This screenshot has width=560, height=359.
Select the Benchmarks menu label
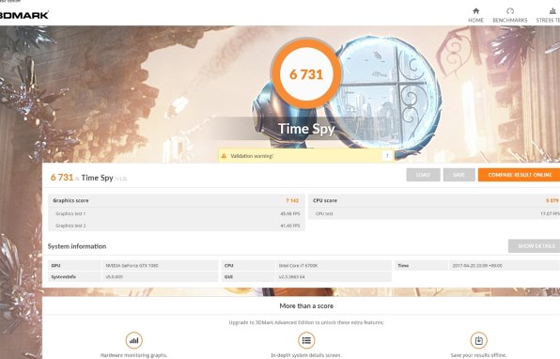[509, 21]
